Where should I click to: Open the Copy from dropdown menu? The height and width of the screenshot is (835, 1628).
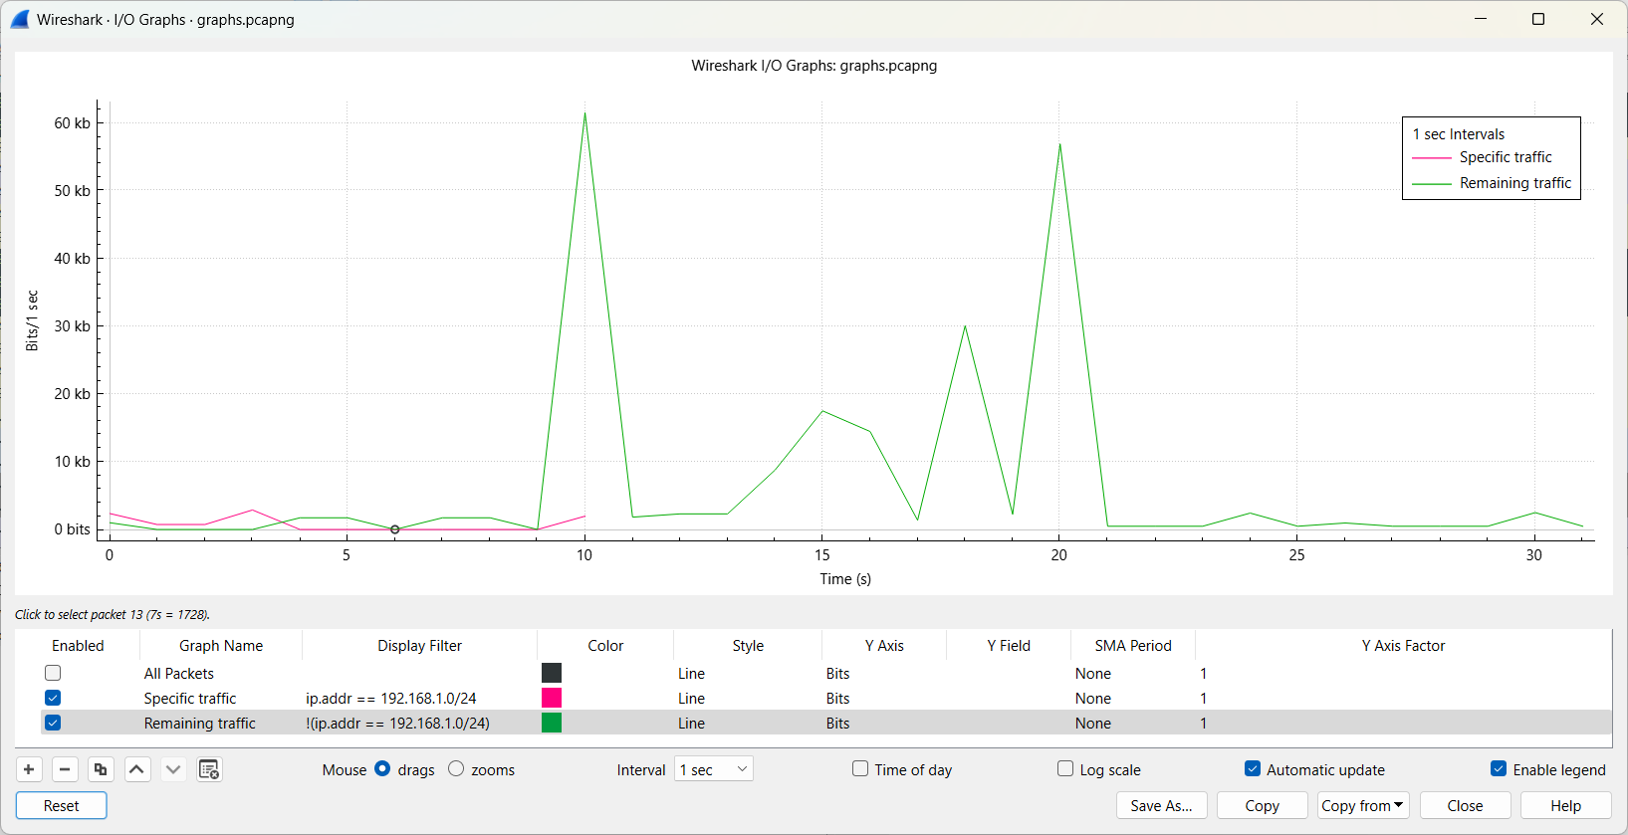pos(1363,806)
